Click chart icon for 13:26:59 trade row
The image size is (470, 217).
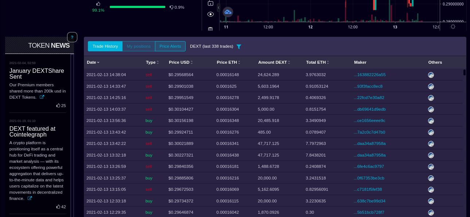click(x=431, y=167)
